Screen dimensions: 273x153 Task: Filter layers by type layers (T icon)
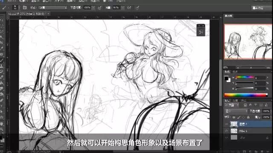(x=256, y=105)
